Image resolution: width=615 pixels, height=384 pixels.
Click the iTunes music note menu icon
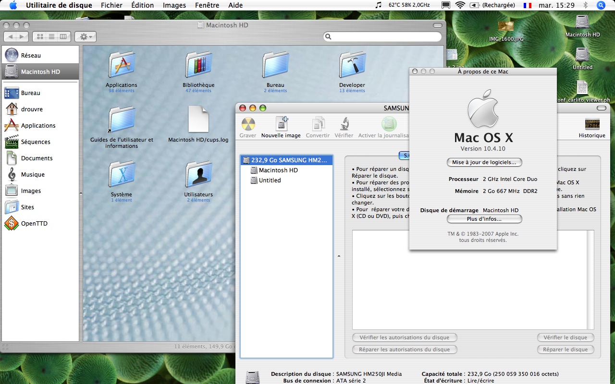click(379, 5)
